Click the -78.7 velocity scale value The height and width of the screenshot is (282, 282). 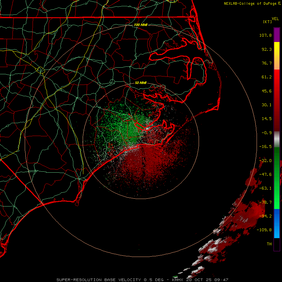click(265, 202)
